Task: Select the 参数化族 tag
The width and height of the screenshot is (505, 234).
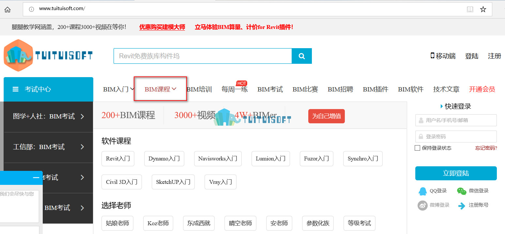Action: point(318,223)
